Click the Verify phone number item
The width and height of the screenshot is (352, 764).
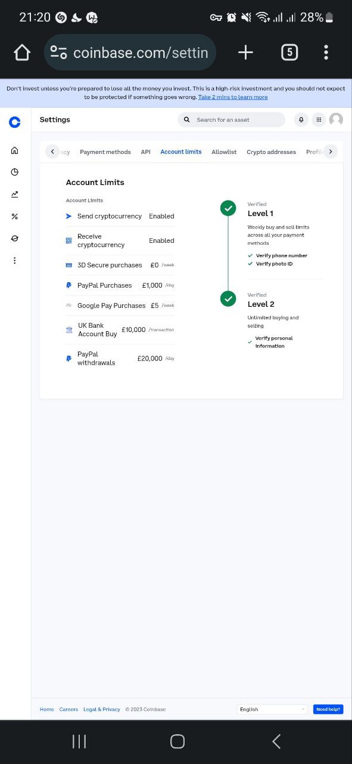click(278, 255)
